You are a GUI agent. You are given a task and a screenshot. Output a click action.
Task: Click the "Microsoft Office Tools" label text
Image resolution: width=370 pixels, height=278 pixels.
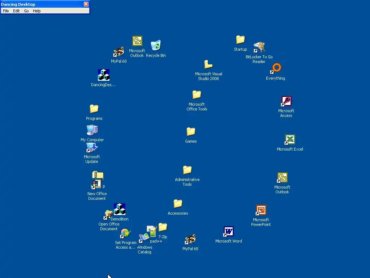point(197,107)
